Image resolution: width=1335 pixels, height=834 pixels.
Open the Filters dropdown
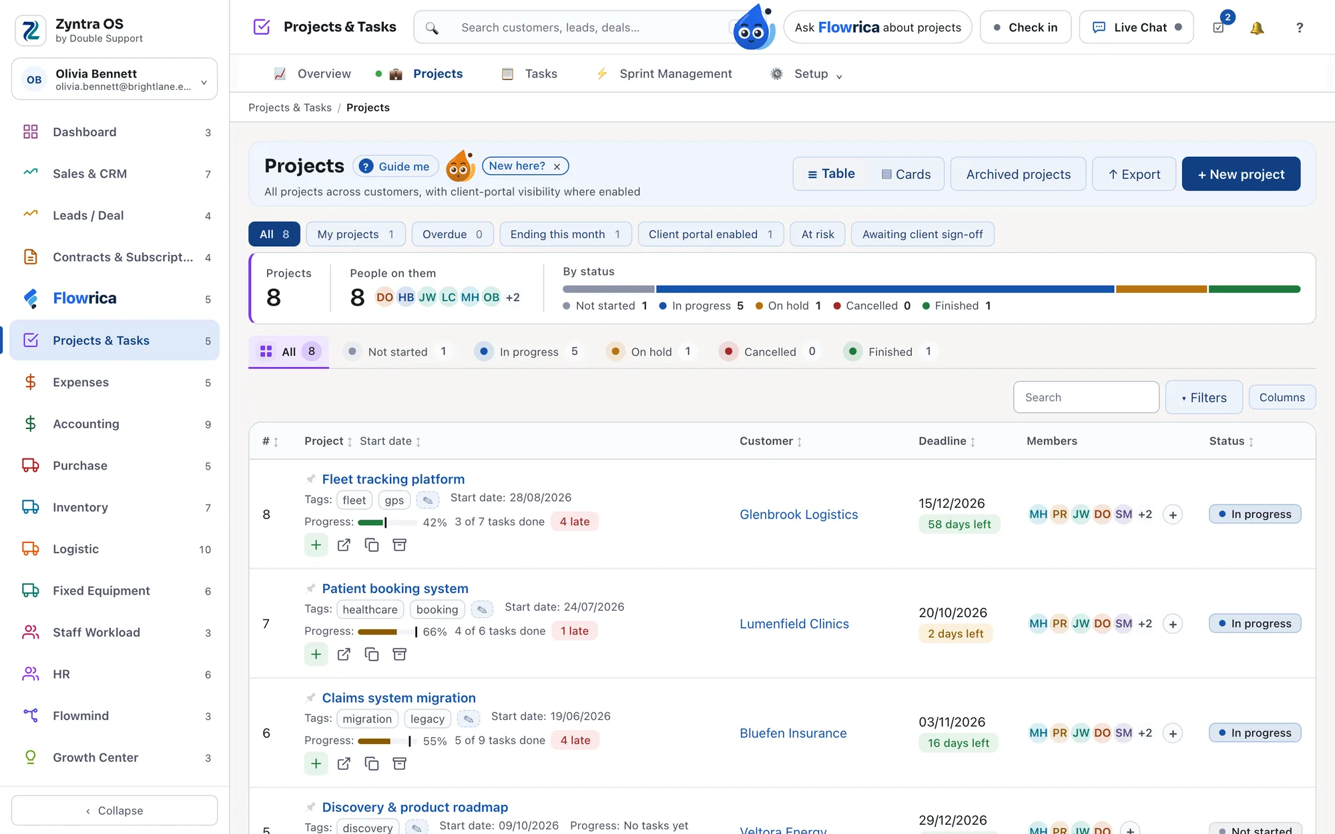[x=1204, y=398]
